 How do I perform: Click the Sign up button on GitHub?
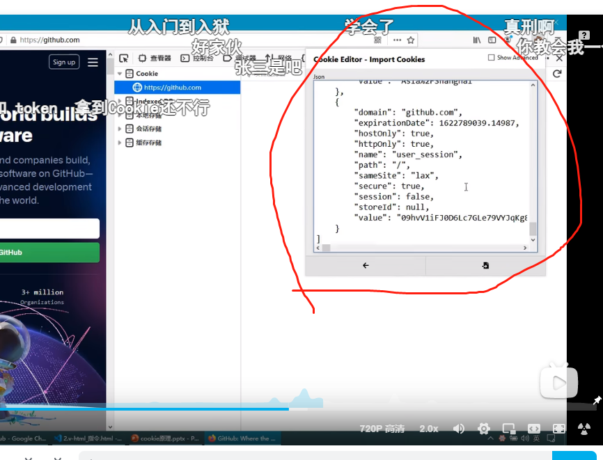(64, 62)
